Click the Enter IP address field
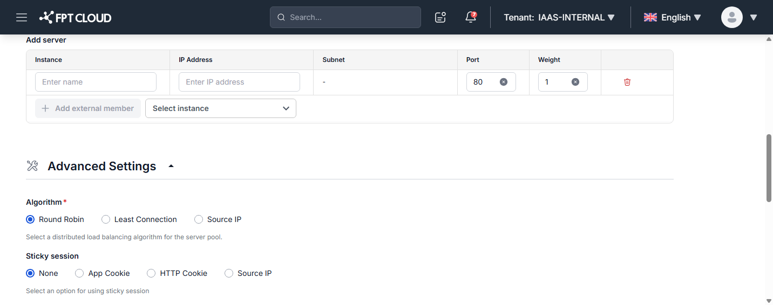The image size is (773, 305). click(x=239, y=82)
